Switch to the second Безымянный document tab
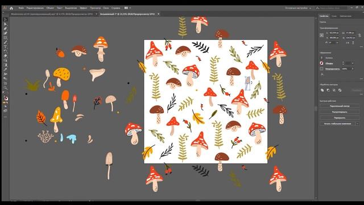Screen dimensions: 364x205 click(x=128, y=14)
